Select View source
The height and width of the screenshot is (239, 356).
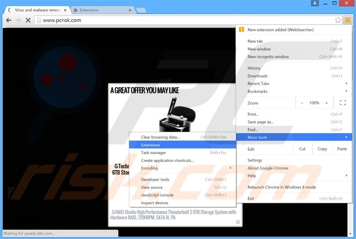coord(183,187)
